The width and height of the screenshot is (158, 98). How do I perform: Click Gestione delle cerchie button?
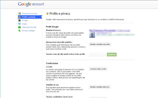coord(98,69)
